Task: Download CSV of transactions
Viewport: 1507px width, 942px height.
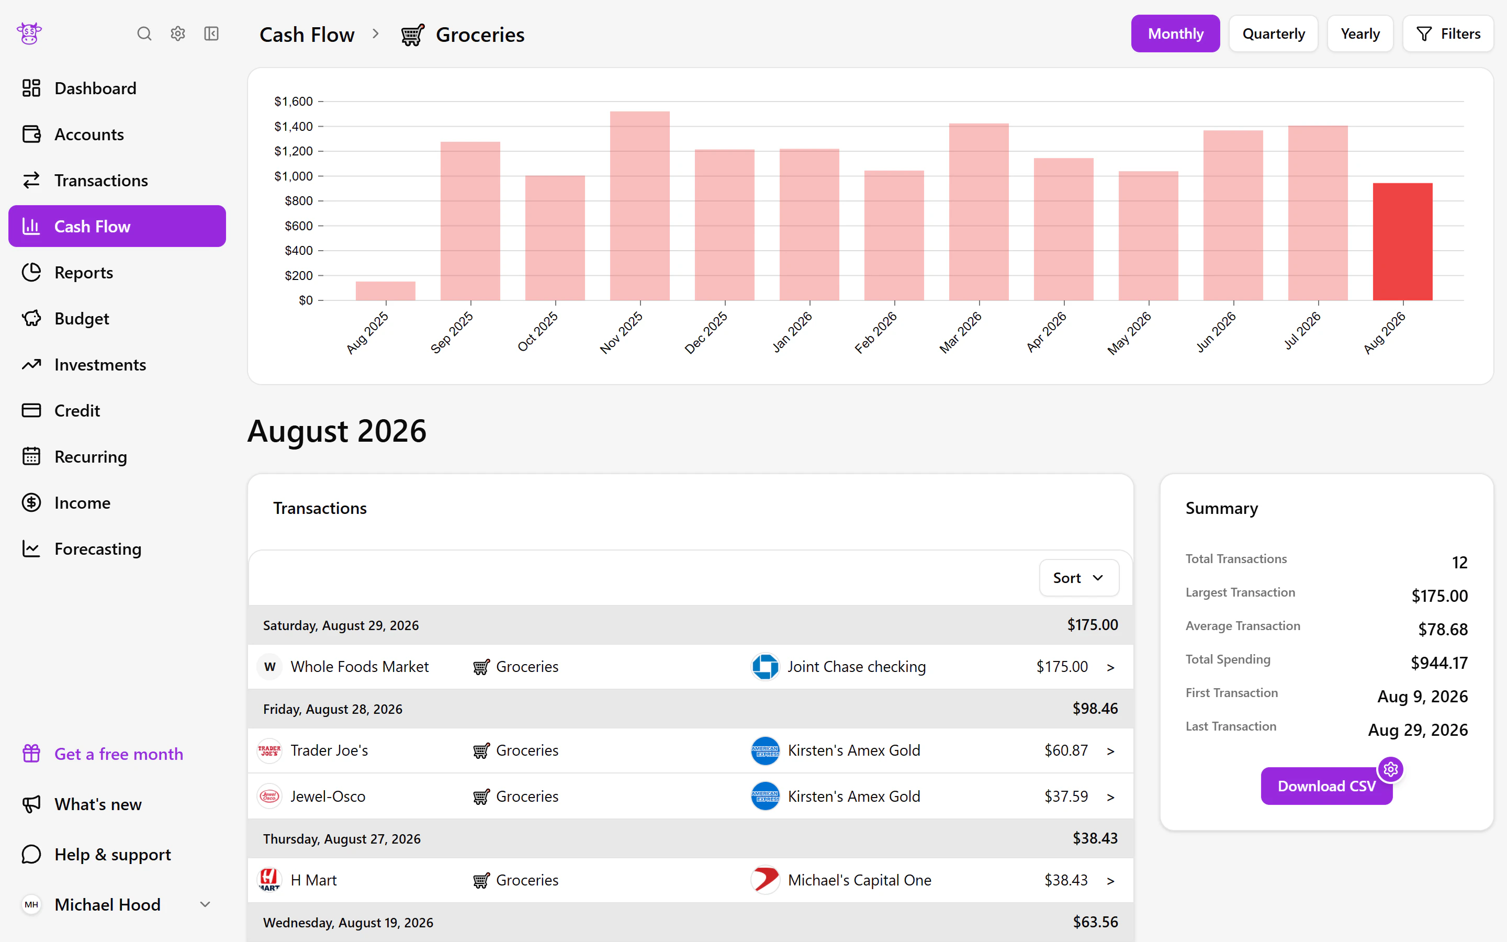Action: coord(1326,786)
